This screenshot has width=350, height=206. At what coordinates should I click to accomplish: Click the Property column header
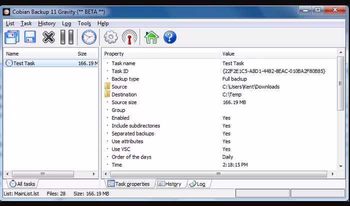[160, 53]
